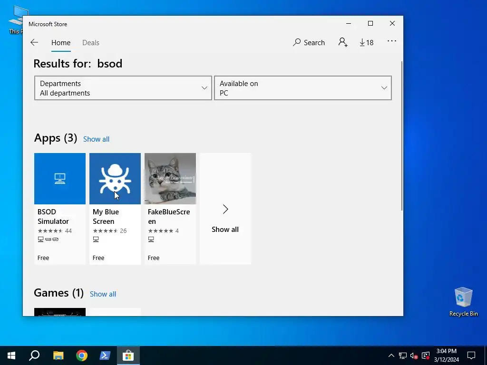Switch to the Home tab
Viewport: 487px width, 365px height.
click(61, 42)
